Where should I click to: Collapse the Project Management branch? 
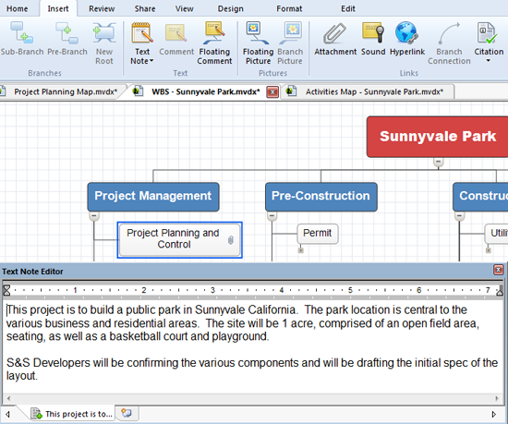point(94,216)
